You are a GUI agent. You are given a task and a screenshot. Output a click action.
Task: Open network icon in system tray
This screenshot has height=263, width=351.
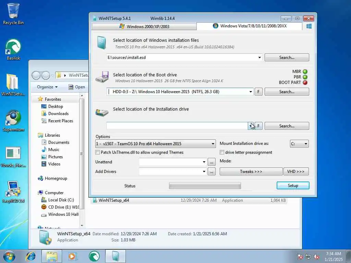click(x=308, y=256)
